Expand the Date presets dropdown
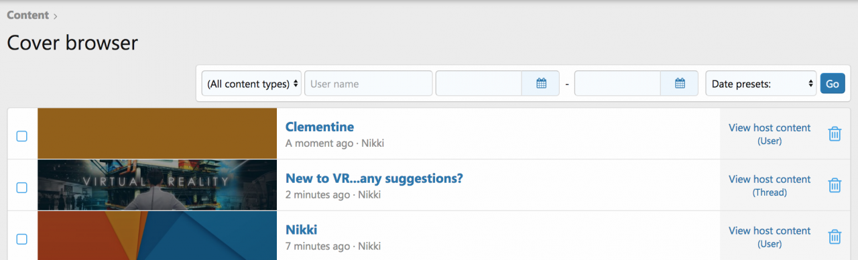 point(761,84)
